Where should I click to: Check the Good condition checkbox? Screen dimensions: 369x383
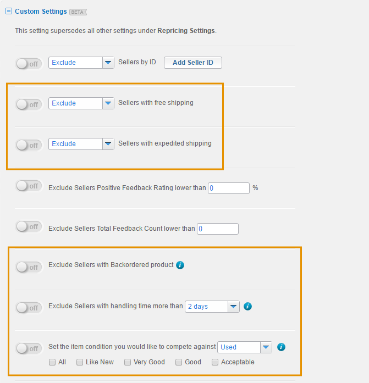pyautogui.click(x=179, y=362)
